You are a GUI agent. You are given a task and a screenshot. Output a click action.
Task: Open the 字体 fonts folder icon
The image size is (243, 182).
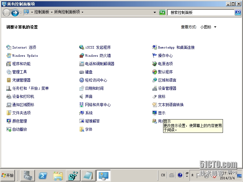(82, 130)
